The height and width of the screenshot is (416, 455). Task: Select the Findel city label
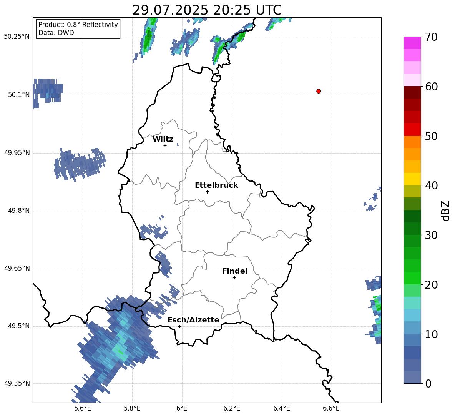click(235, 271)
